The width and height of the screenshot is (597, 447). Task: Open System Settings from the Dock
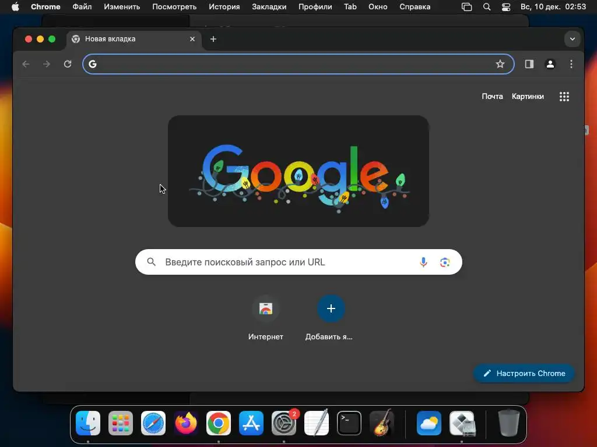284,423
